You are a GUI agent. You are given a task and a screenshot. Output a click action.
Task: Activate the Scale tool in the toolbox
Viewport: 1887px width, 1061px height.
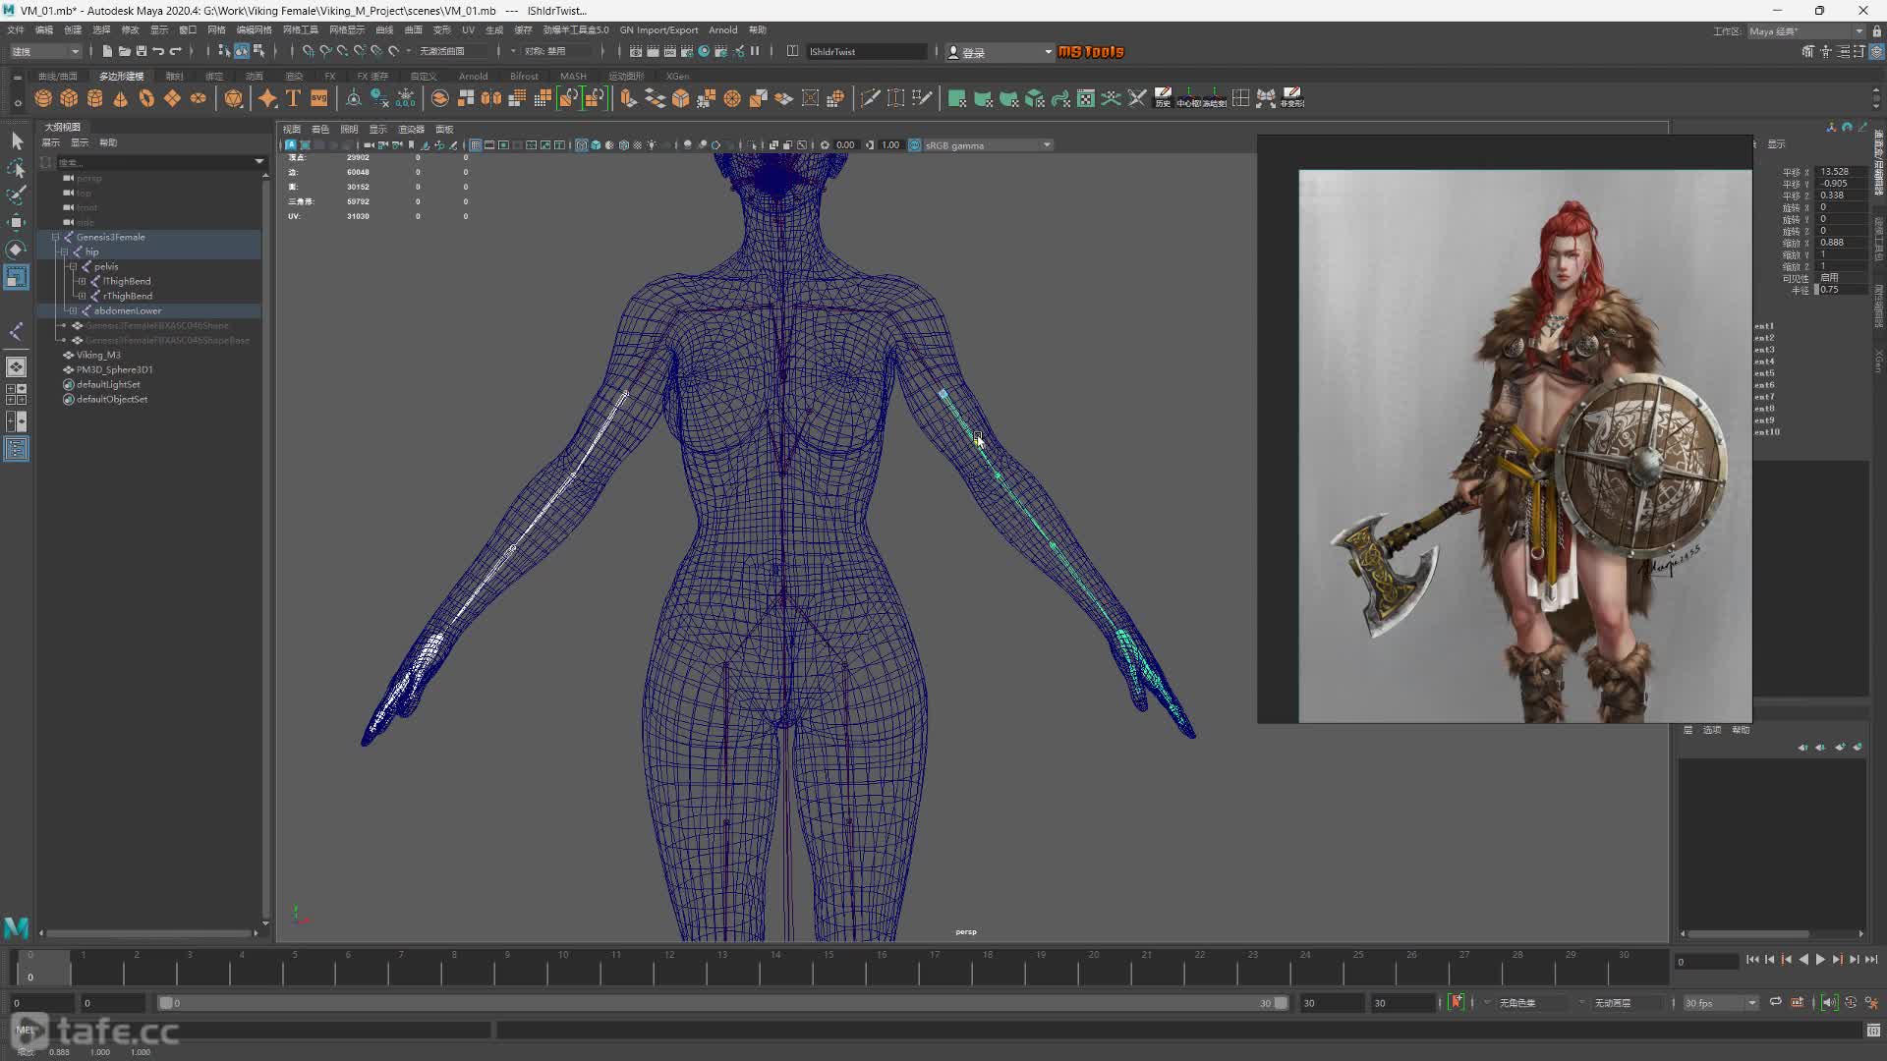pos(16,277)
